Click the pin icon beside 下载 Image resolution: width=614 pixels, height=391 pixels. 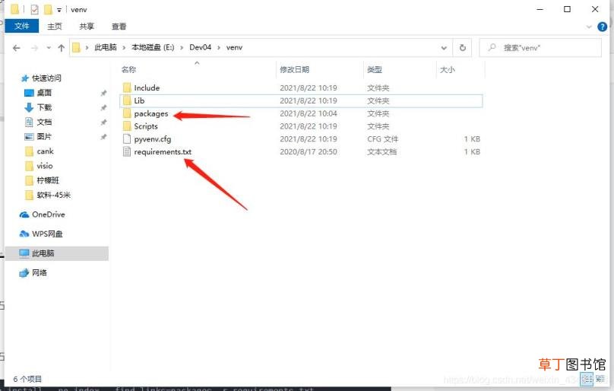103,107
